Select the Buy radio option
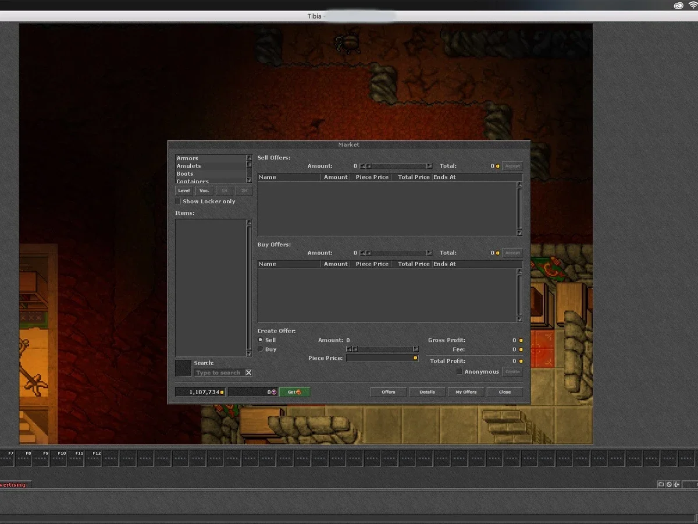 click(x=261, y=349)
